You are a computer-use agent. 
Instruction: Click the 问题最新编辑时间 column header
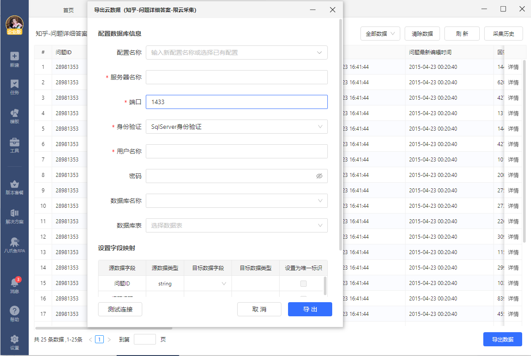pos(430,52)
